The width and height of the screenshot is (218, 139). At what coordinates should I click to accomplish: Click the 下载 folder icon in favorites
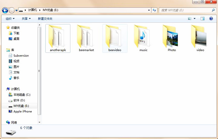coord(10,33)
